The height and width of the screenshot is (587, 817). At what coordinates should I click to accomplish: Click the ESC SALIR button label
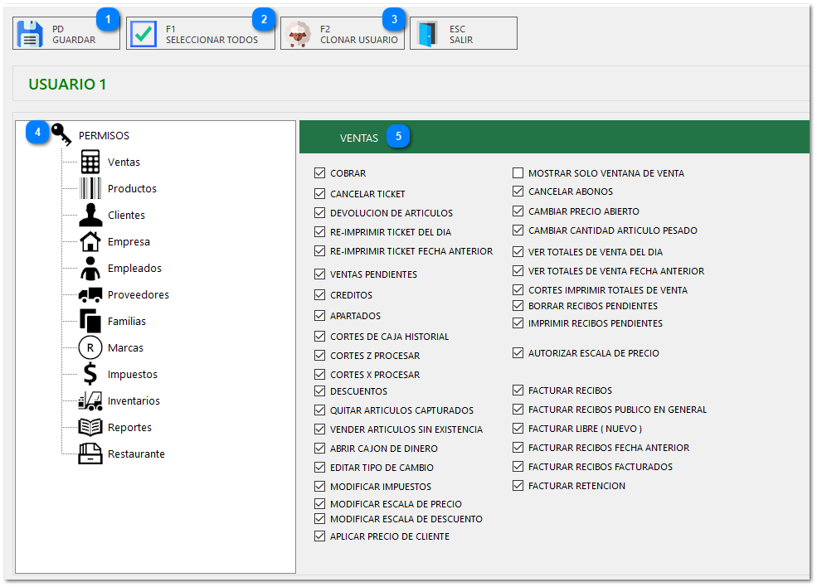point(461,34)
